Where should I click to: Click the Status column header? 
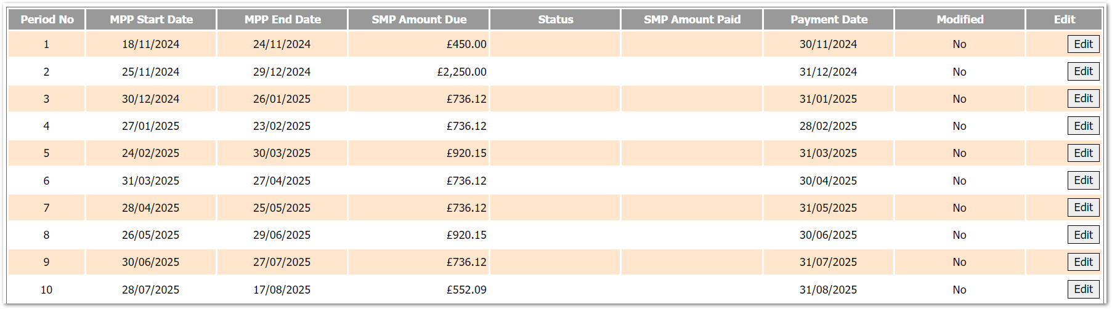[x=555, y=20]
